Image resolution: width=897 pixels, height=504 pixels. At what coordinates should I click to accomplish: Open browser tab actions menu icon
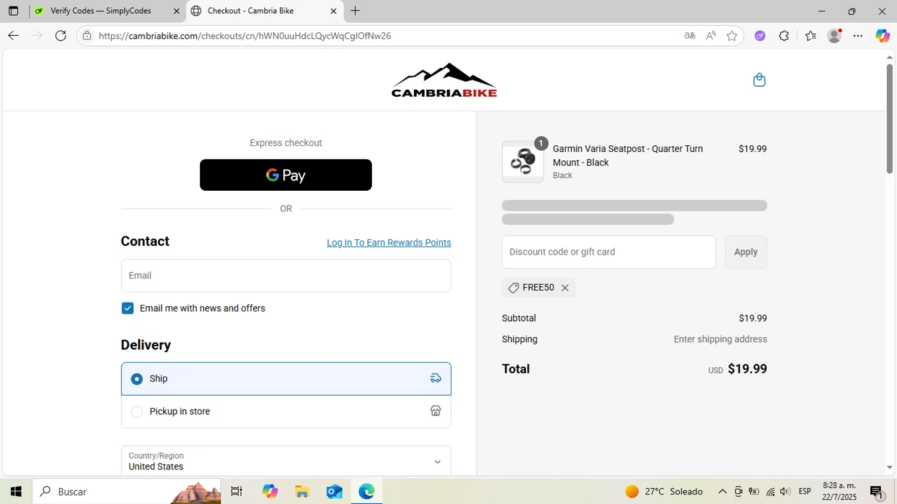tap(13, 11)
